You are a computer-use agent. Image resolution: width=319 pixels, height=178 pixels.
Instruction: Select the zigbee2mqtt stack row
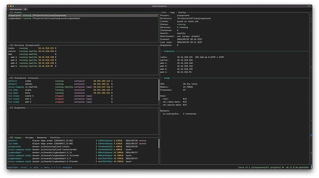point(83,18)
